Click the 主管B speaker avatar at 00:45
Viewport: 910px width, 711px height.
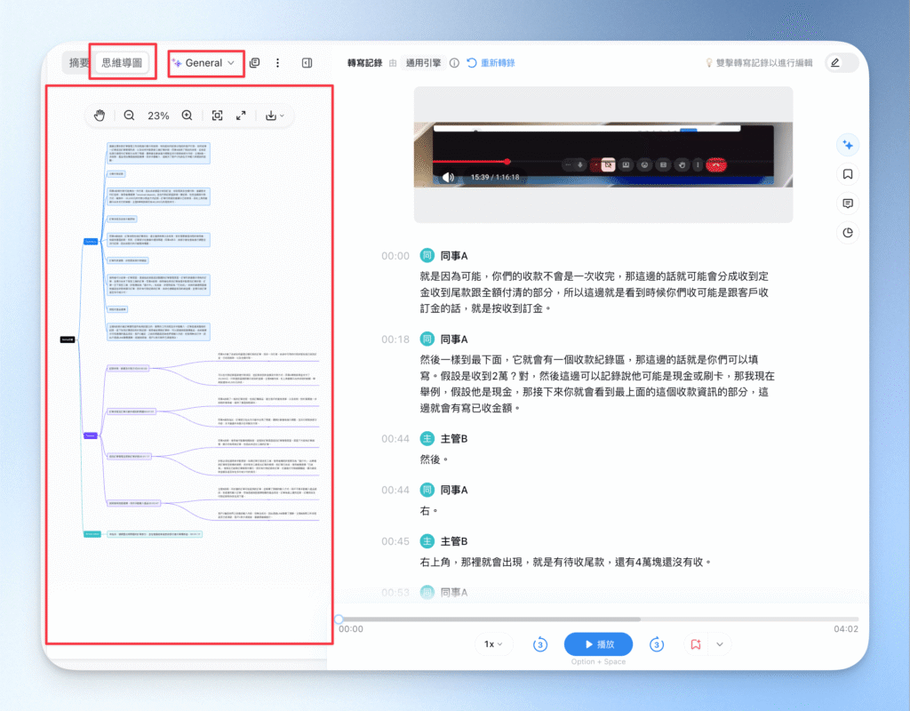427,541
